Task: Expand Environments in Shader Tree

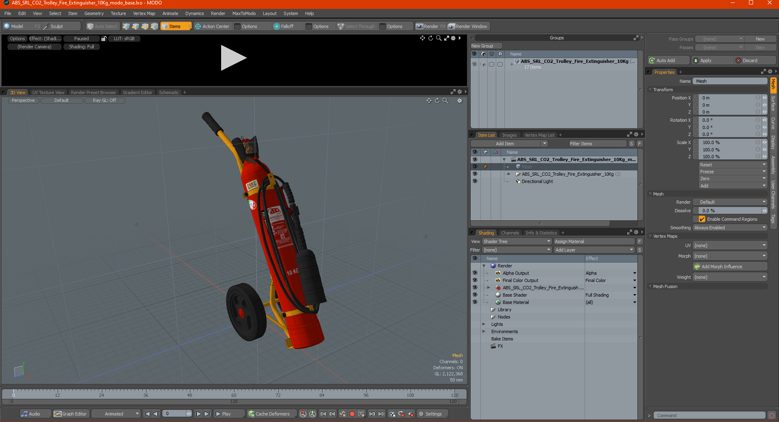Action: tap(484, 332)
